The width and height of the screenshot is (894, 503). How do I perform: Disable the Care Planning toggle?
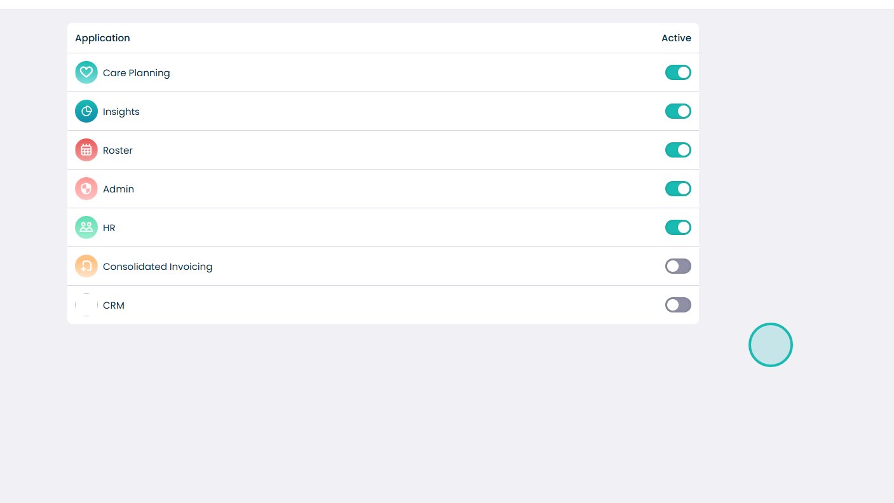click(x=678, y=72)
